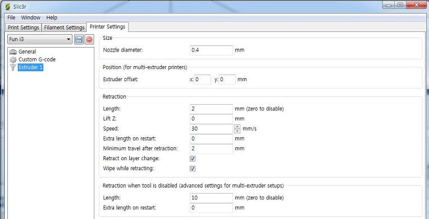The width and height of the screenshot is (429, 219).
Task: Click the Slic3r logo in the title bar
Action: (7, 6)
